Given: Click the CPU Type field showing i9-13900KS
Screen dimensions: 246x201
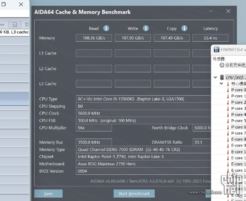Looking at the screenshot, I should point(143,99).
